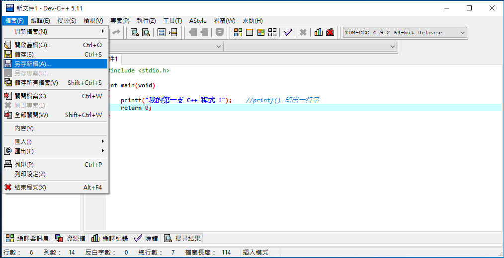This screenshot has width=504, height=258.
Task: Select 儲存所有檔案(V) entry
Action: tap(55, 82)
